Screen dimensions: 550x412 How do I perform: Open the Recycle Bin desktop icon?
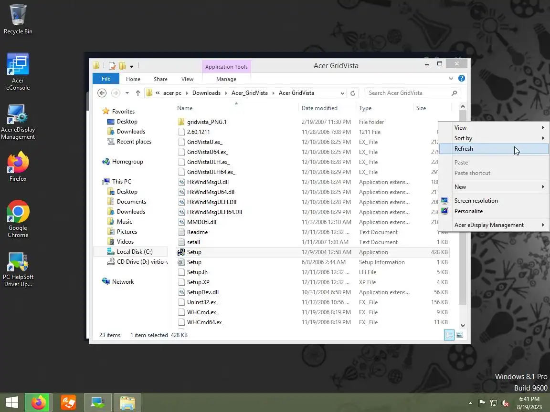point(18,20)
